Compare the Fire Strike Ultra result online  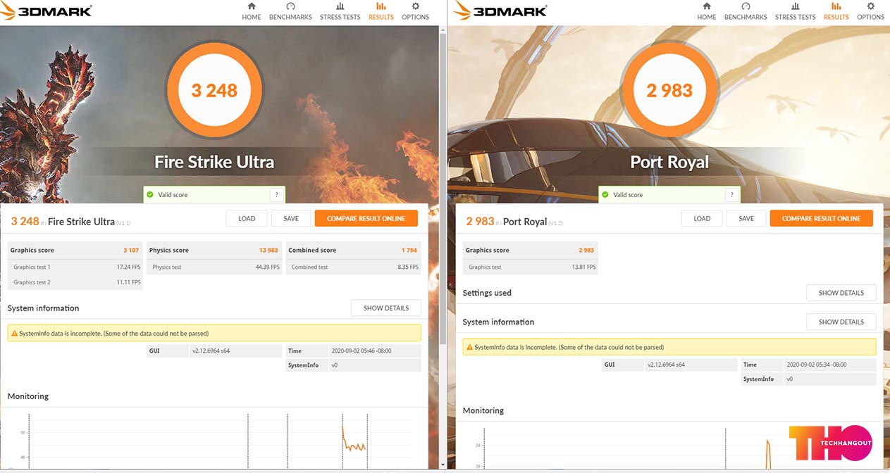[366, 218]
